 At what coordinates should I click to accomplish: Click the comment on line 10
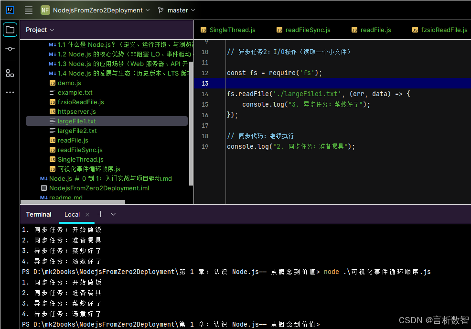[x=289, y=52]
